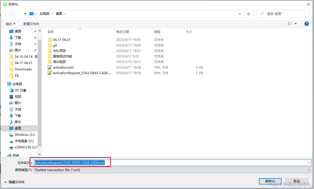Select Windows (C:) drive in sidebar

(24, 135)
